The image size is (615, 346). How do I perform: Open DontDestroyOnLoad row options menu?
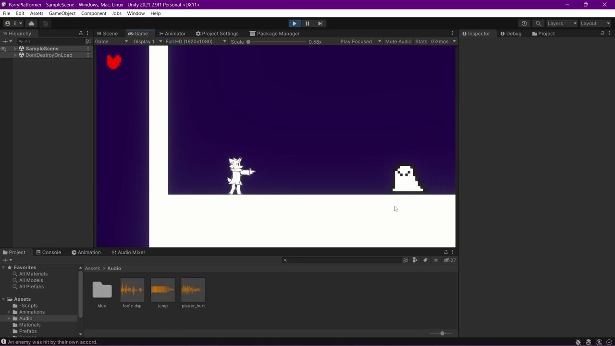pyautogui.click(x=88, y=55)
